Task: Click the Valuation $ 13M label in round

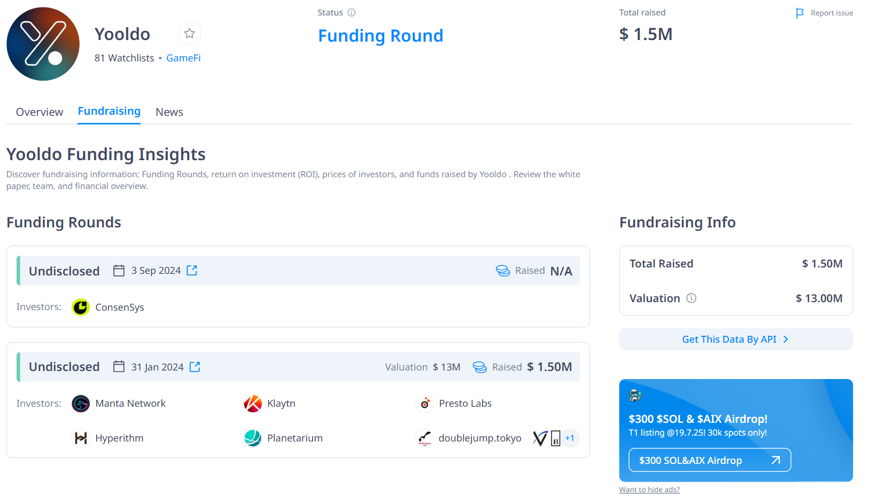Action: [x=423, y=367]
